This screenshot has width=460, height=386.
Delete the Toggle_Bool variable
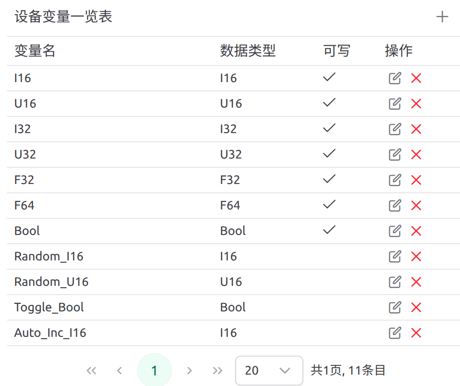[x=416, y=307]
